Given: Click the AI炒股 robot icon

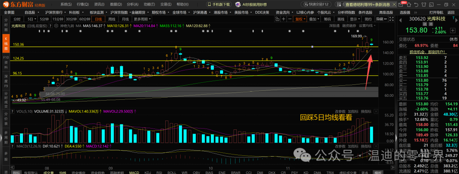Looking at the screenshot, I should click(x=238, y=4).
